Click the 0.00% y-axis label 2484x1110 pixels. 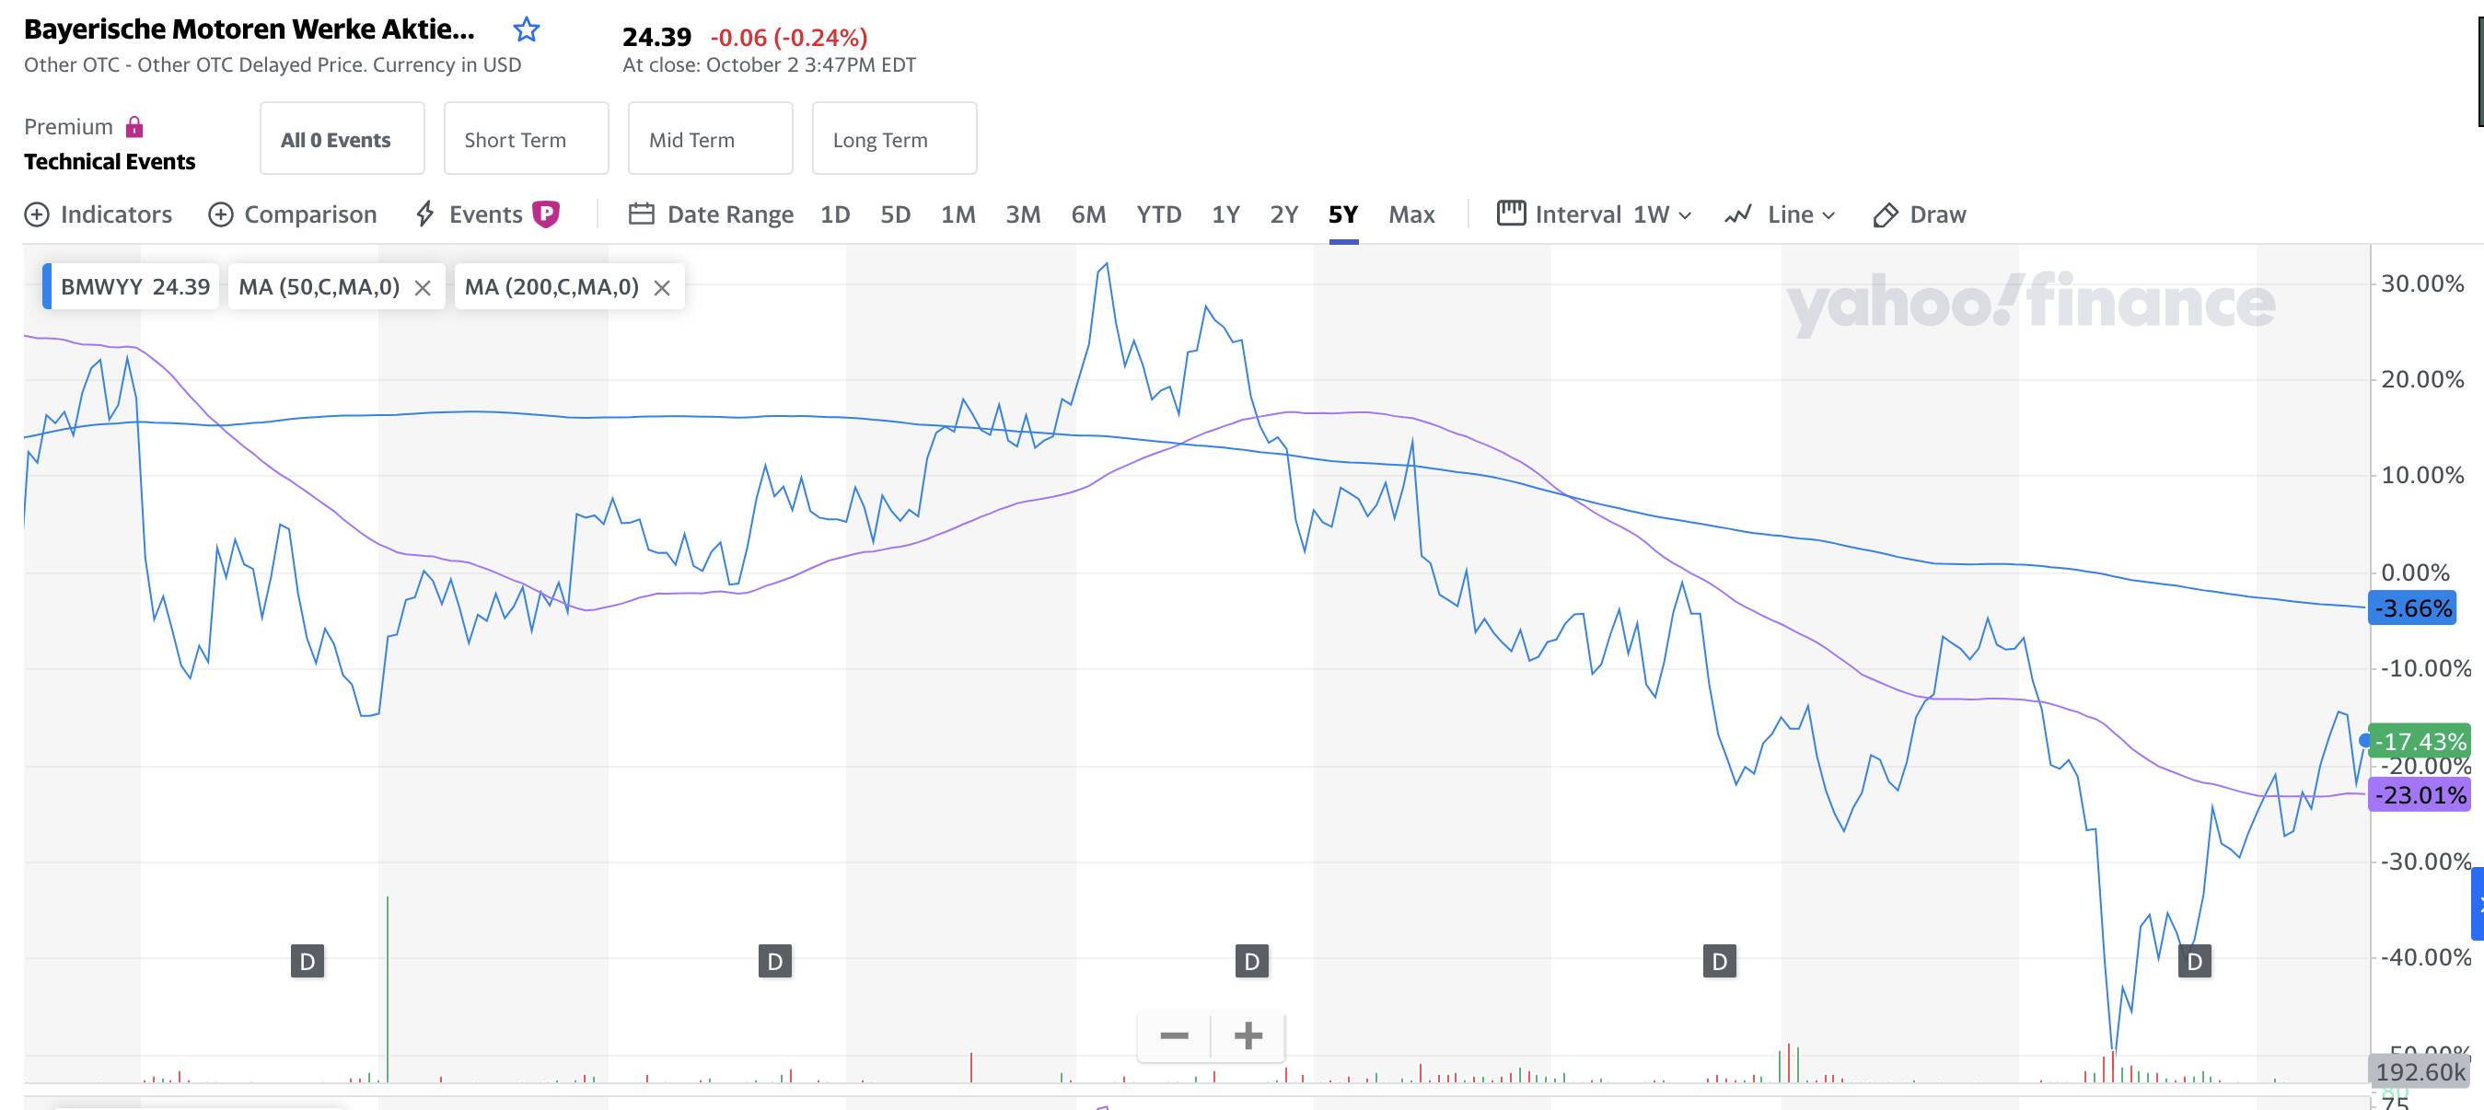(2416, 572)
